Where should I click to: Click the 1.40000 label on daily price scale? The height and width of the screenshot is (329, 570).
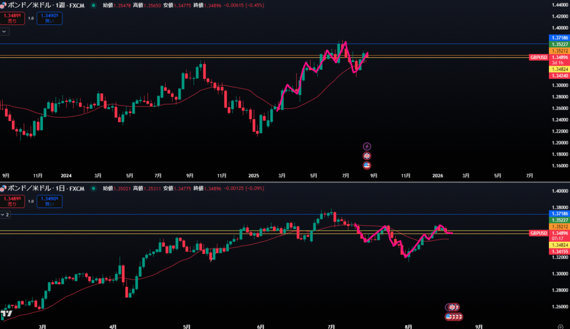(560, 191)
